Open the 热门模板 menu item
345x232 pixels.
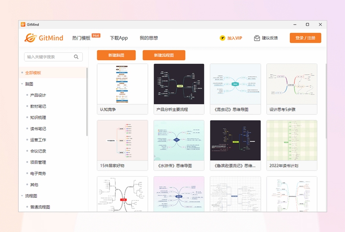tap(81, 38)
